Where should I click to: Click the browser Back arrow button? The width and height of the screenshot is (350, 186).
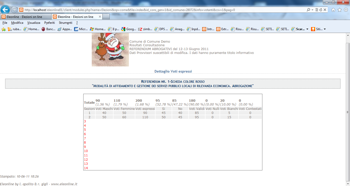pos(6,10)
